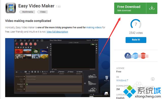Follow the making videos link
162x99 pixels.
pyautogui.click(x=94, y=28)
